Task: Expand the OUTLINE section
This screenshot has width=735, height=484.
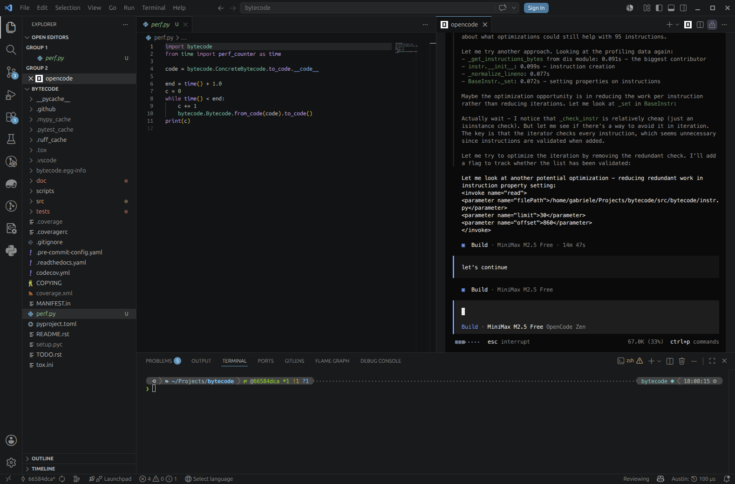Action: tap(79, 458)
